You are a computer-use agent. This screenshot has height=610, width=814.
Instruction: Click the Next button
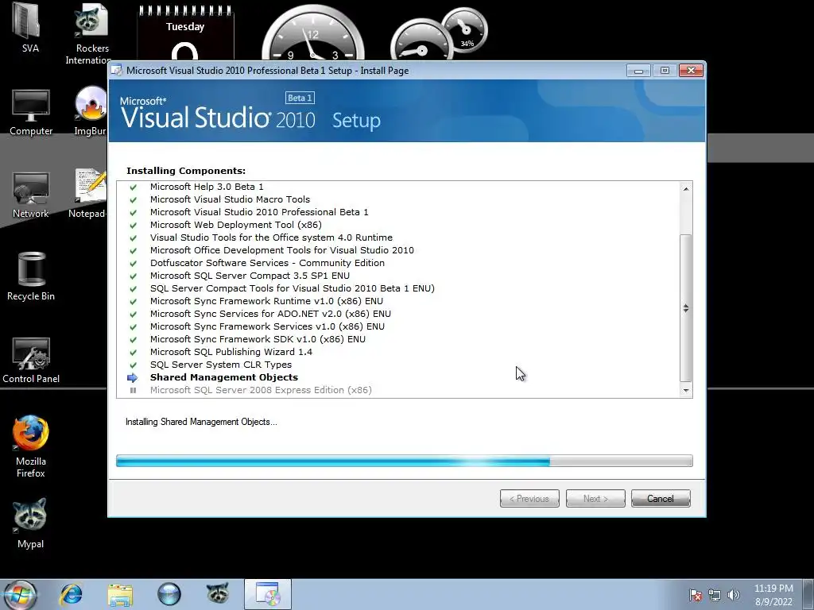[x=595, y=499]
